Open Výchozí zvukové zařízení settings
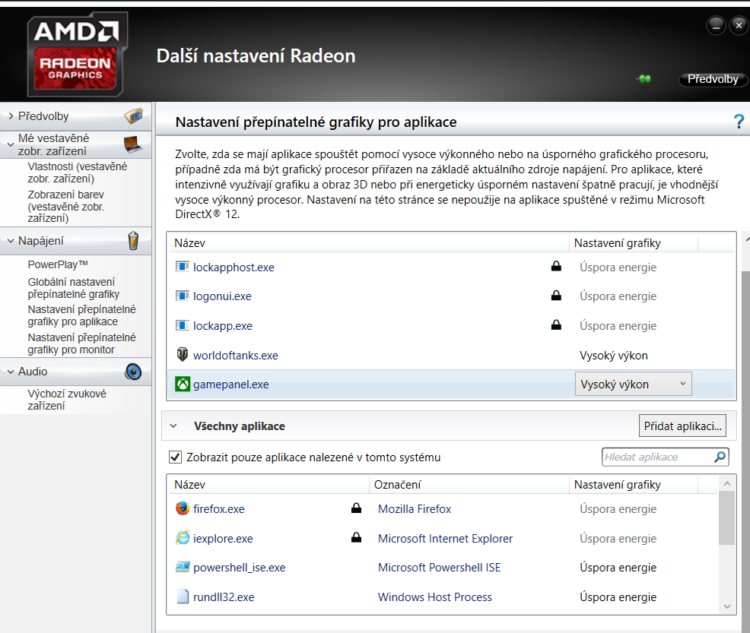This screenshot has height=633, width=750. (67, 400)
